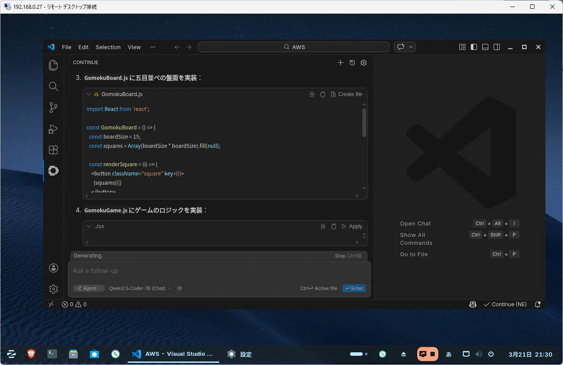Collapse the Jsx code block
The width and height of the screenshot is (563, 365).
[89, 226]
